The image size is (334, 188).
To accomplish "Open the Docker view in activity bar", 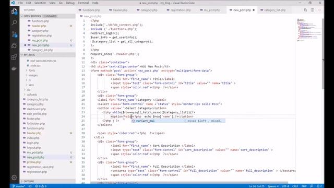I will pyautogui.click(x=14, y=68).
